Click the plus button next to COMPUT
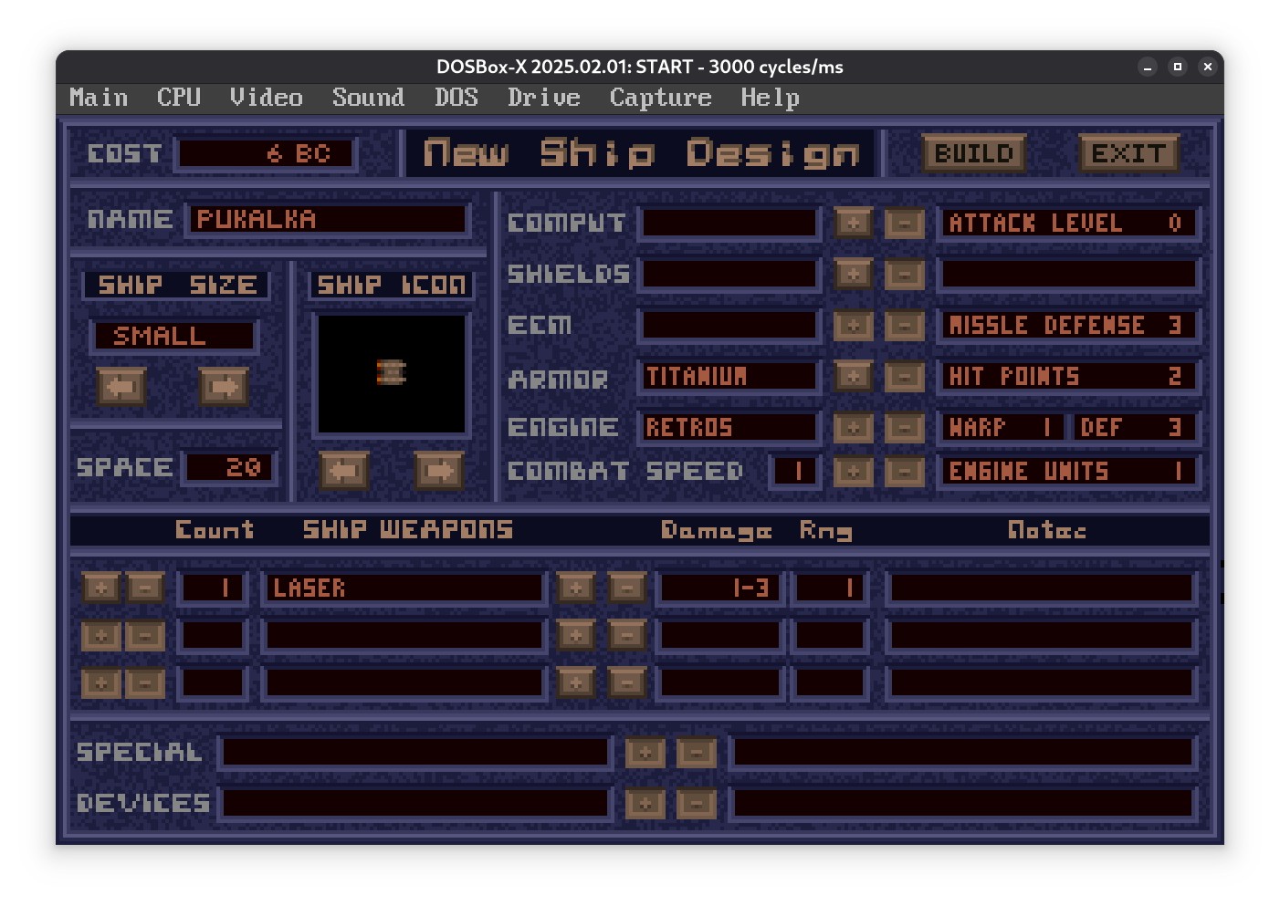Image resolution: width=1280 pixels, height=906 pixels. point(853,223)
